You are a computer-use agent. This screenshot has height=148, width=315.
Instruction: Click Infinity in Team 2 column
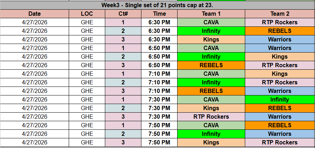[280, 100]
